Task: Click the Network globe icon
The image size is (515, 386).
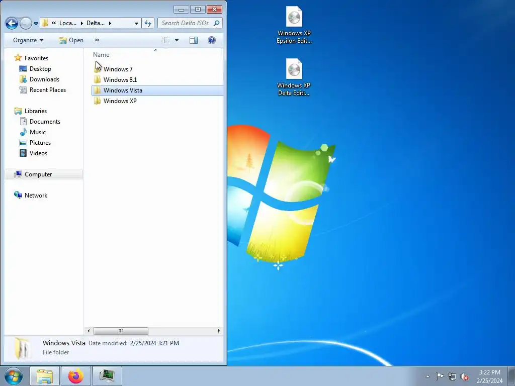Action: tap(18, 195)
